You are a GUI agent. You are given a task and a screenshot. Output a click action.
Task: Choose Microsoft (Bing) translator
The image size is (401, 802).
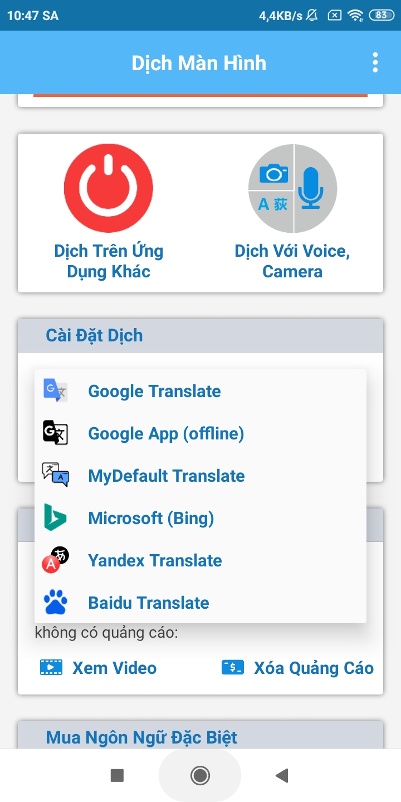(x=151, y=518)
